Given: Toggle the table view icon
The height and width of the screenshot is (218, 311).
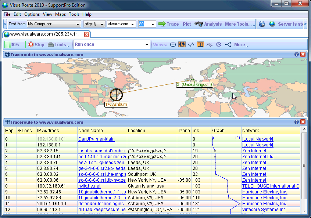Looking at the screenshot, I should pyautogui.click(x=200, y=44).
